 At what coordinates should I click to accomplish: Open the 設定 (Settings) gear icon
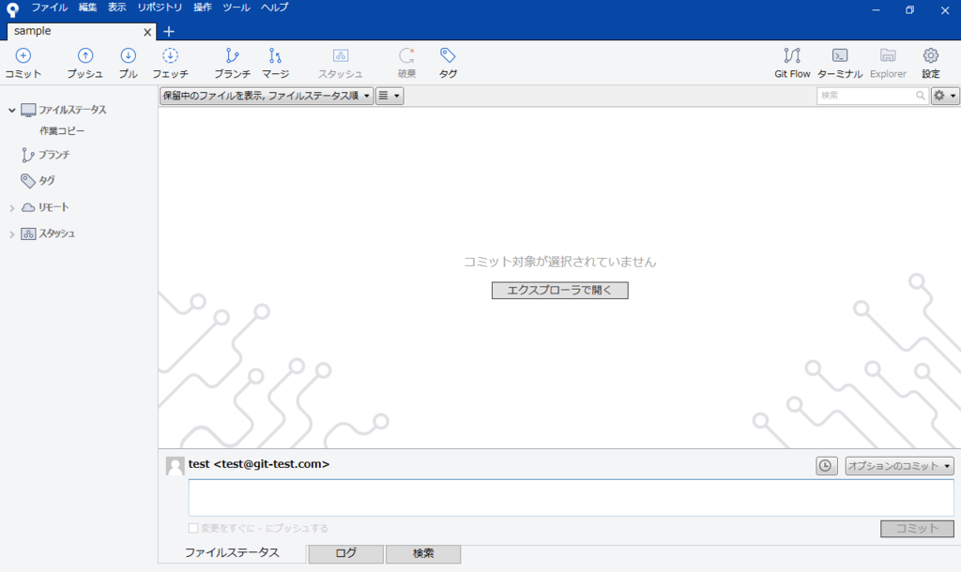pos(929,61)
